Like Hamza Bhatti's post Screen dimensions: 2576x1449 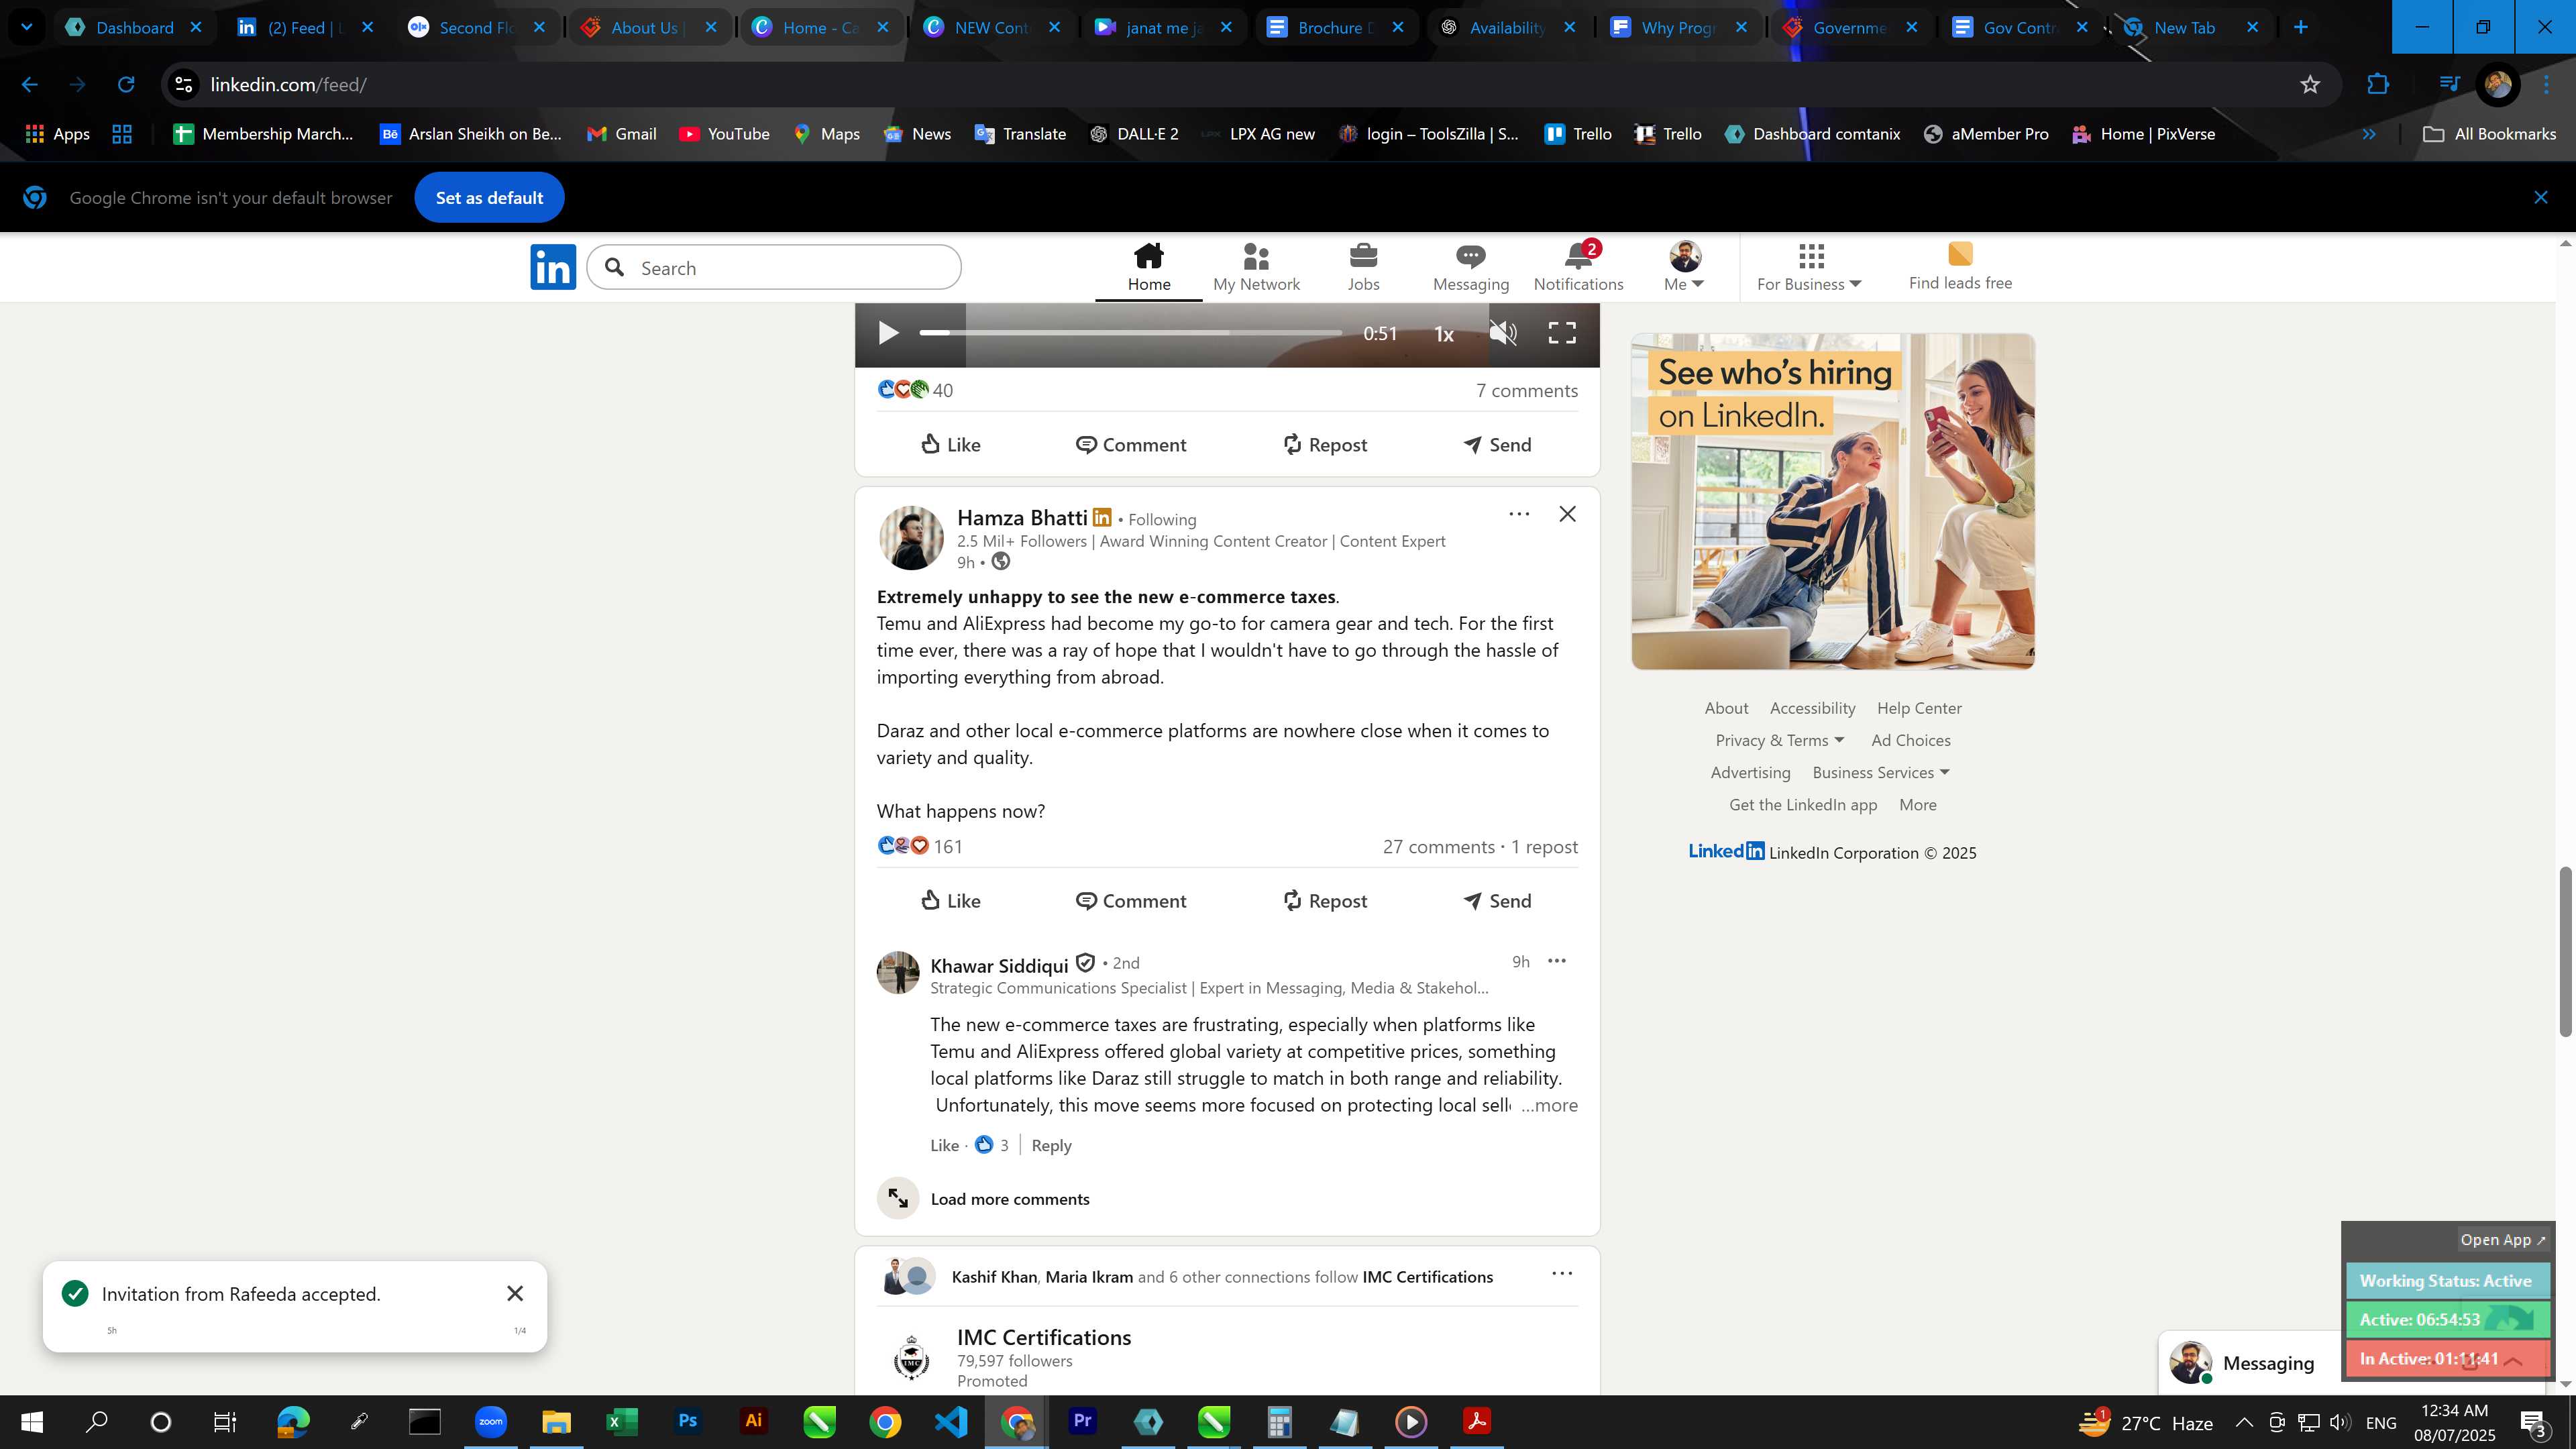click(950, 901)
